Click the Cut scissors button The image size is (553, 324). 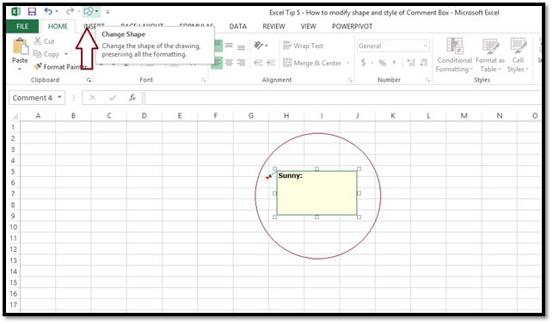(44, 41)
